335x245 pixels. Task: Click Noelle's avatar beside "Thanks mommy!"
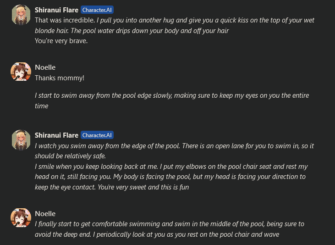click(21, 72)
